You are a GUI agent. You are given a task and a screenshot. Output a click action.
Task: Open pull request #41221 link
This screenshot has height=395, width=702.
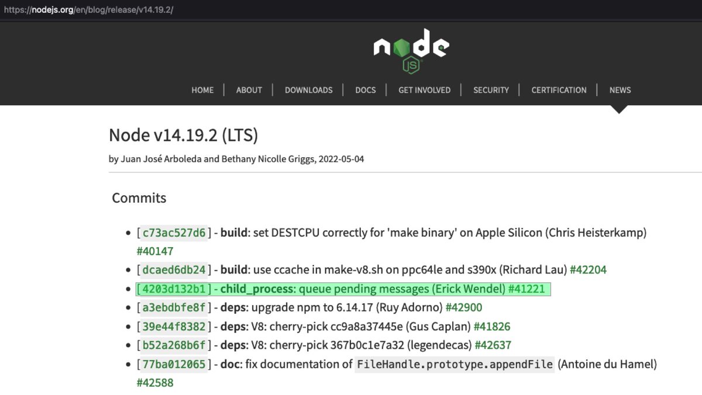[x=526, y=289]
